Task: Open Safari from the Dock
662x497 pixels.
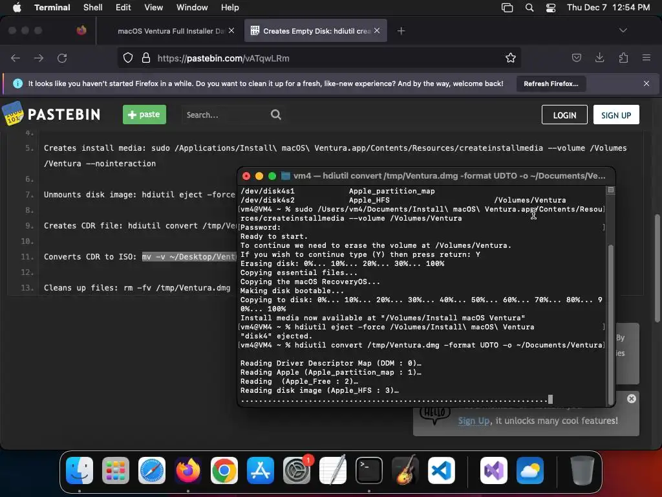Action: (152, 470)
